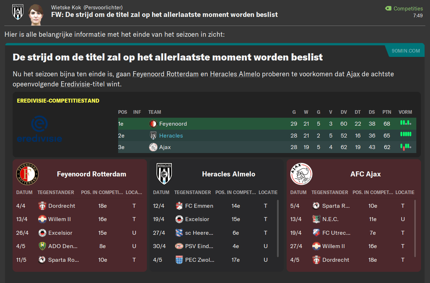This screenshot has width=430, height=283.
Task: Sort the table by PTN column header
Action: click(387, 112)
